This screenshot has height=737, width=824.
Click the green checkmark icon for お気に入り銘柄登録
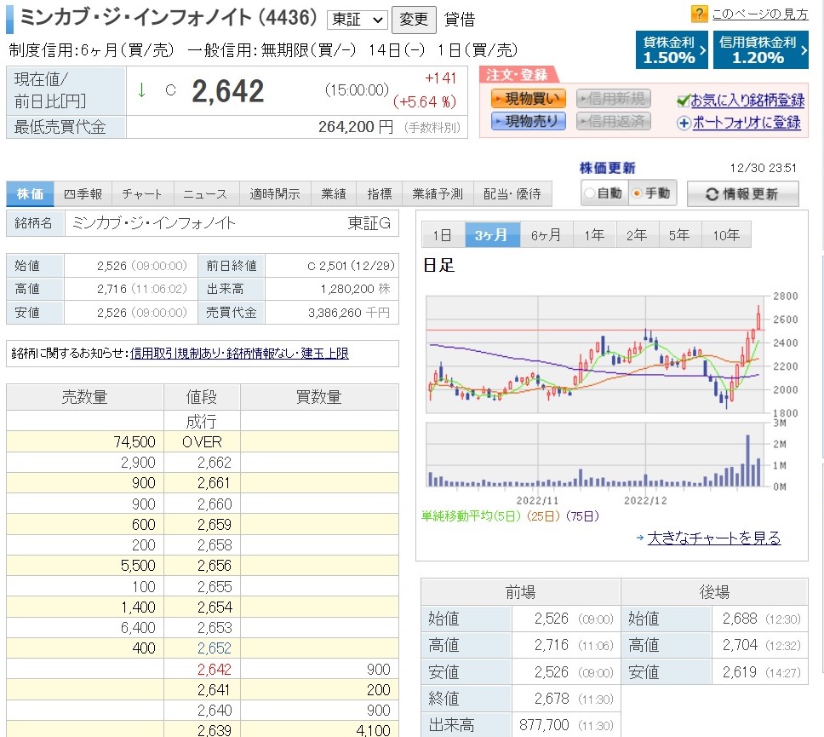coord(684,100)
